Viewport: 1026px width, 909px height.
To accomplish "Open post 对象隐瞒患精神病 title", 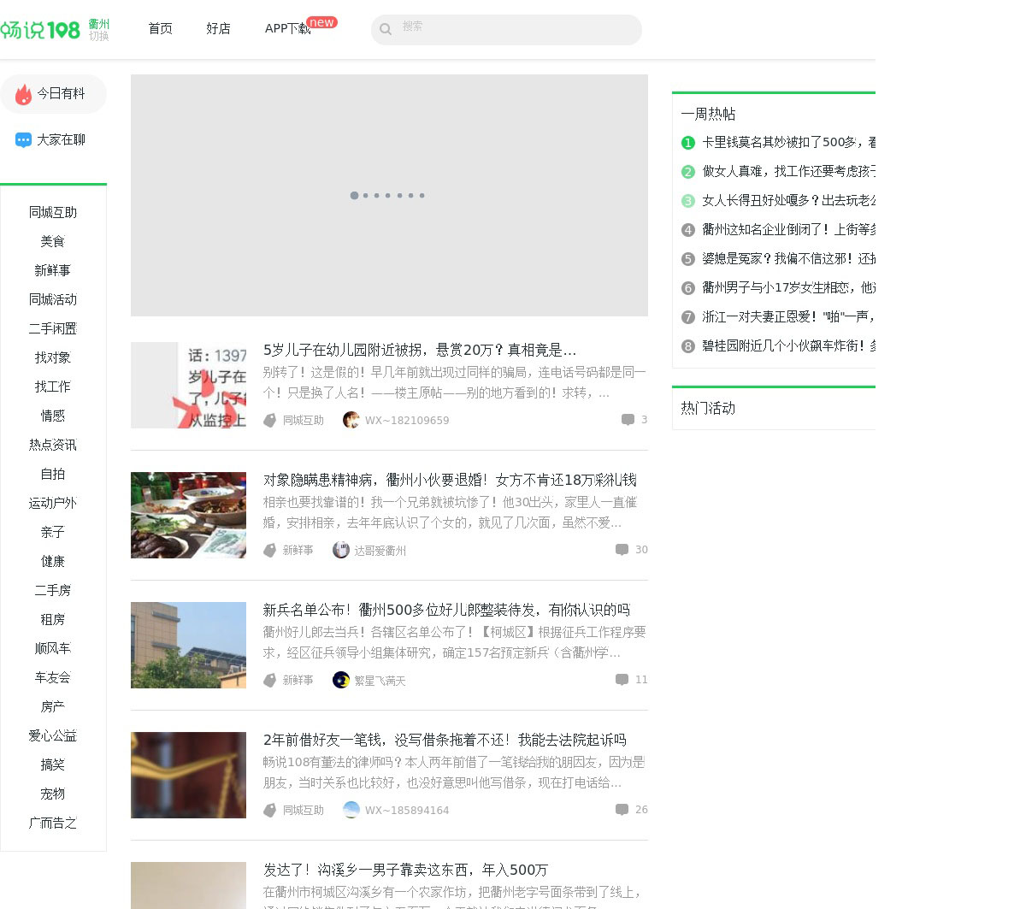I will coord(450,480).
